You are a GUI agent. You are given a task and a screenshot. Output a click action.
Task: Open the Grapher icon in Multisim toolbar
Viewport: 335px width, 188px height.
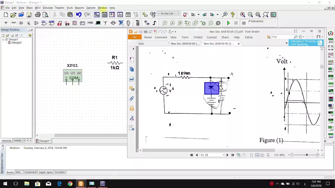pos(120,15)
